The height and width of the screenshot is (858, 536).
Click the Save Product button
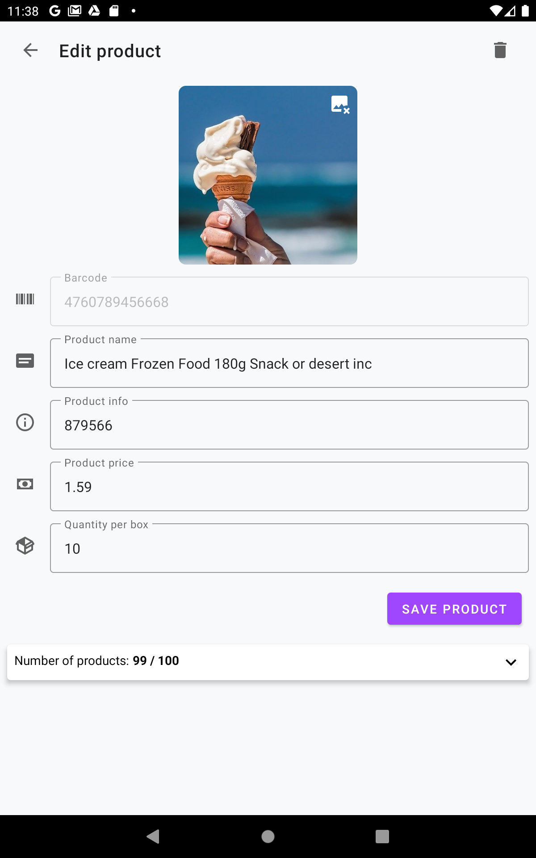point(454,609)
